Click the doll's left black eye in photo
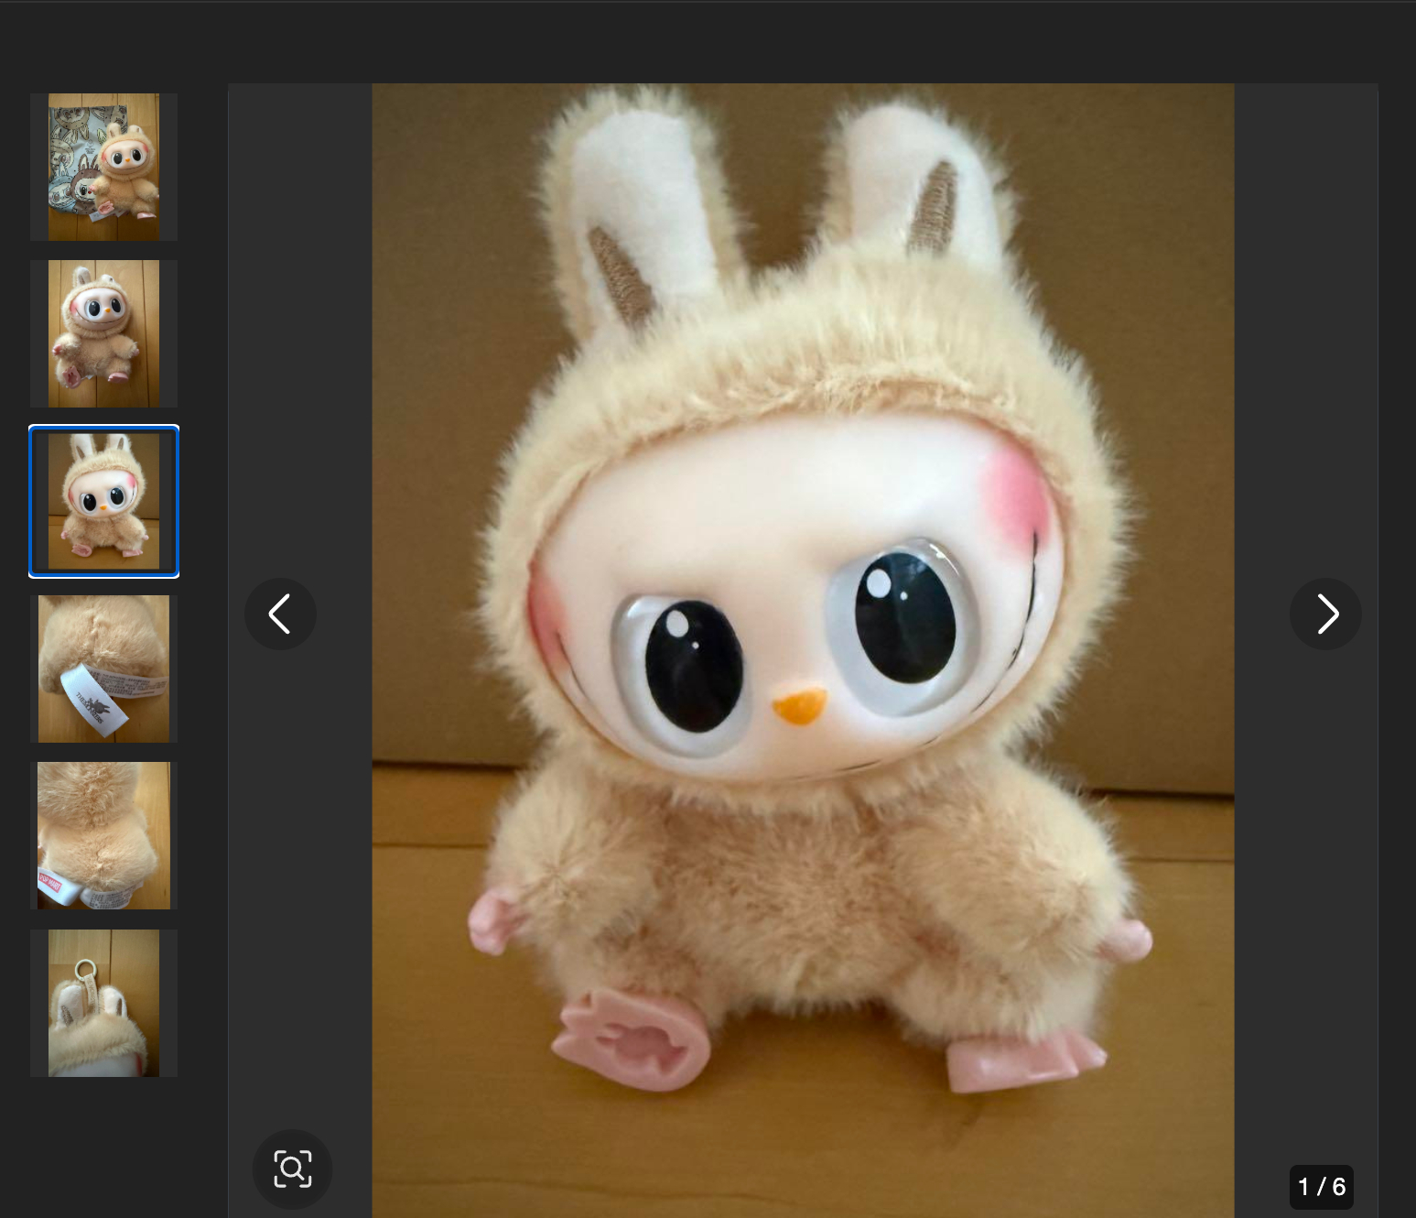 point(693,666)
